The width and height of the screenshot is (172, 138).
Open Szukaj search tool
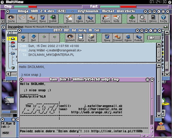coord(143,19)
